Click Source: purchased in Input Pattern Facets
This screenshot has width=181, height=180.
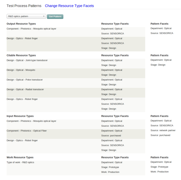point(160,135)
